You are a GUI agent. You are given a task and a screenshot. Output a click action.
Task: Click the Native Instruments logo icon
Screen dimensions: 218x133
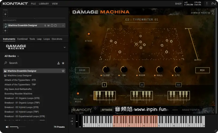pos(214,4)
